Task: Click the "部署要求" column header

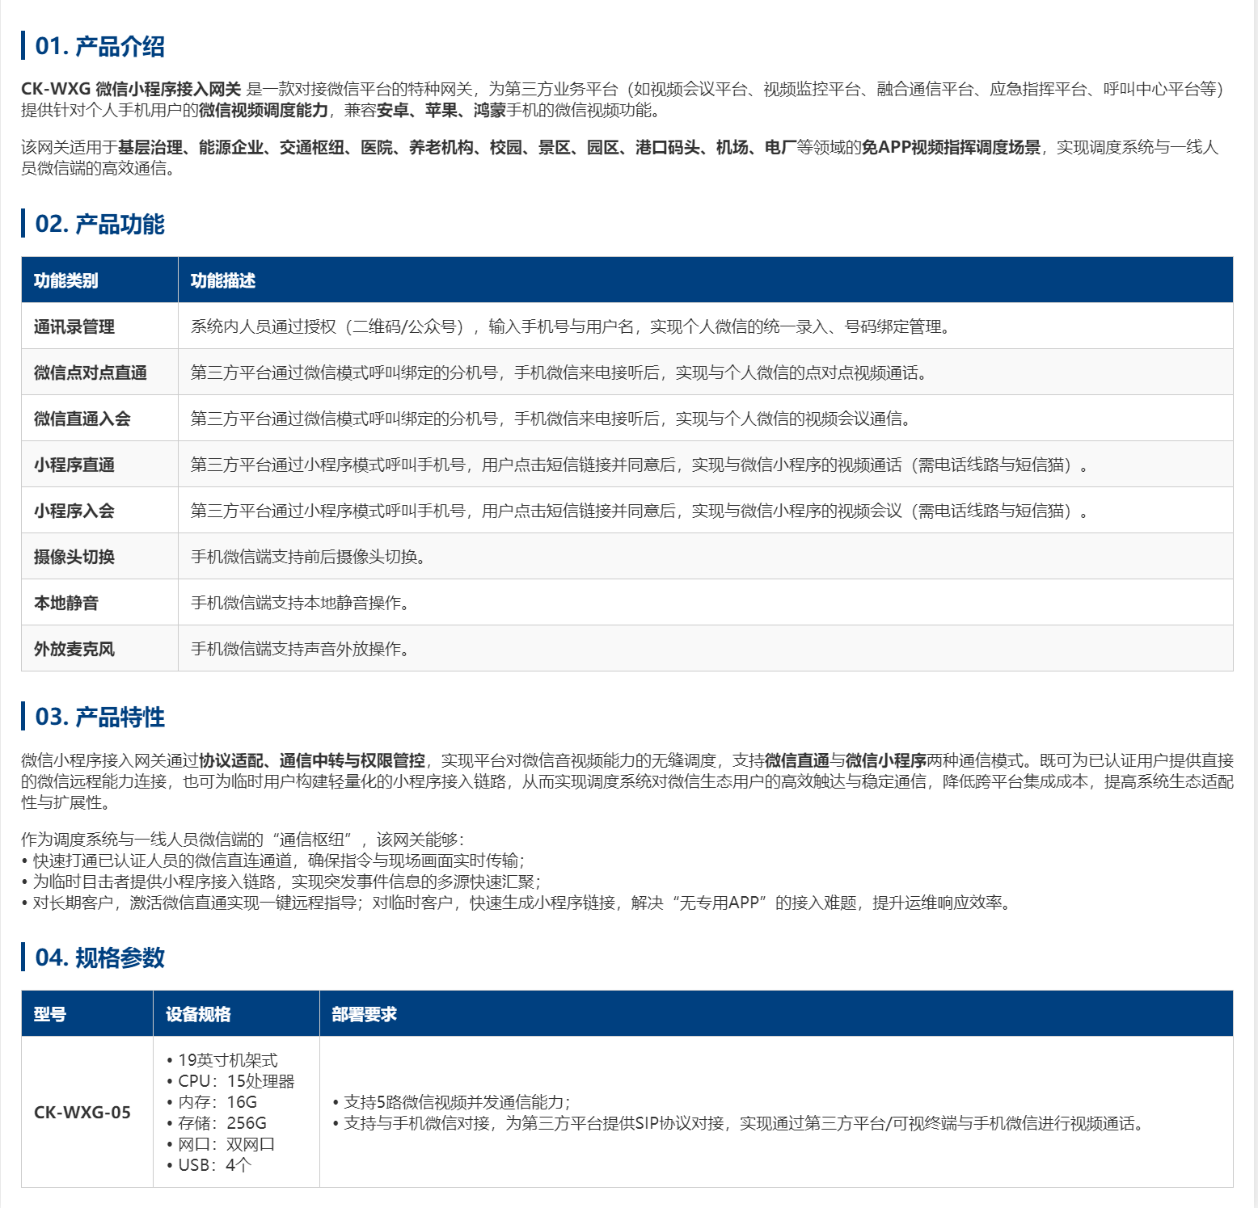Action: tap(365, 1014)
